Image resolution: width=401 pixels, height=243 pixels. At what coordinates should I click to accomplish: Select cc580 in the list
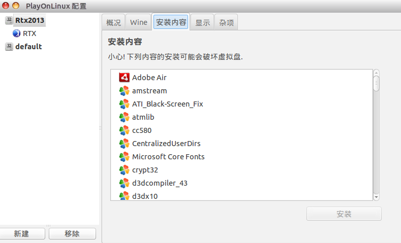[x=142, y=130]
